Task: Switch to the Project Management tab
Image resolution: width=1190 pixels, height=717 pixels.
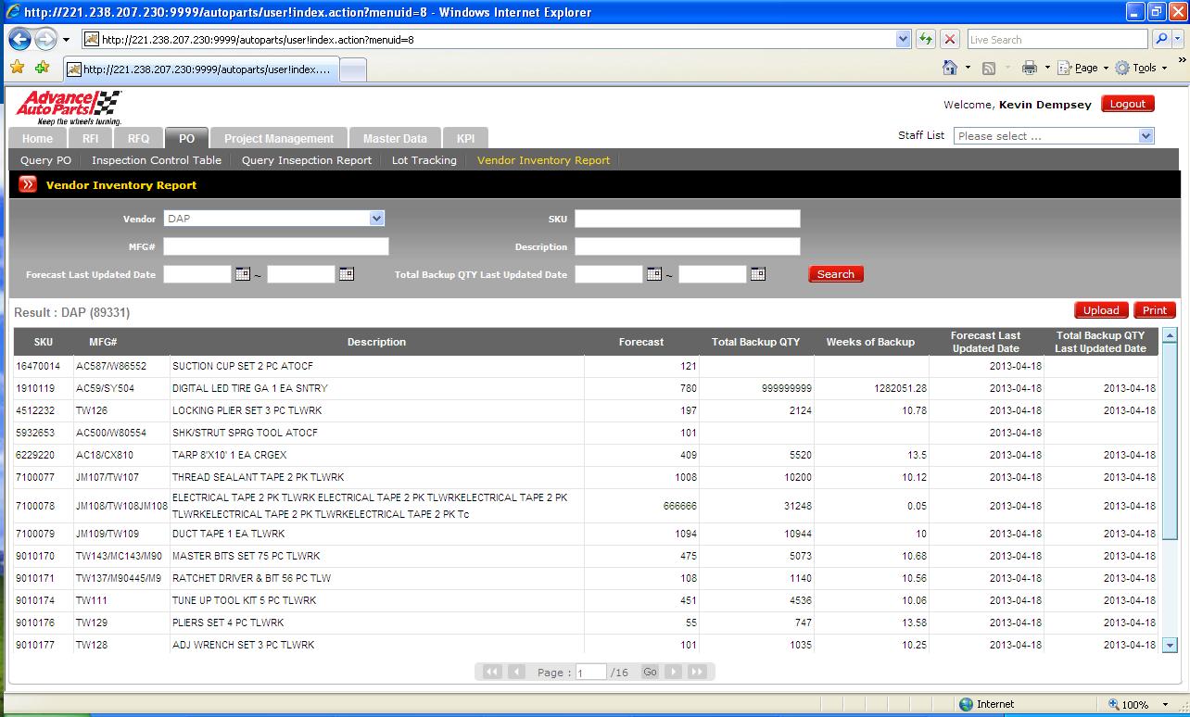Action: [279, 139]
